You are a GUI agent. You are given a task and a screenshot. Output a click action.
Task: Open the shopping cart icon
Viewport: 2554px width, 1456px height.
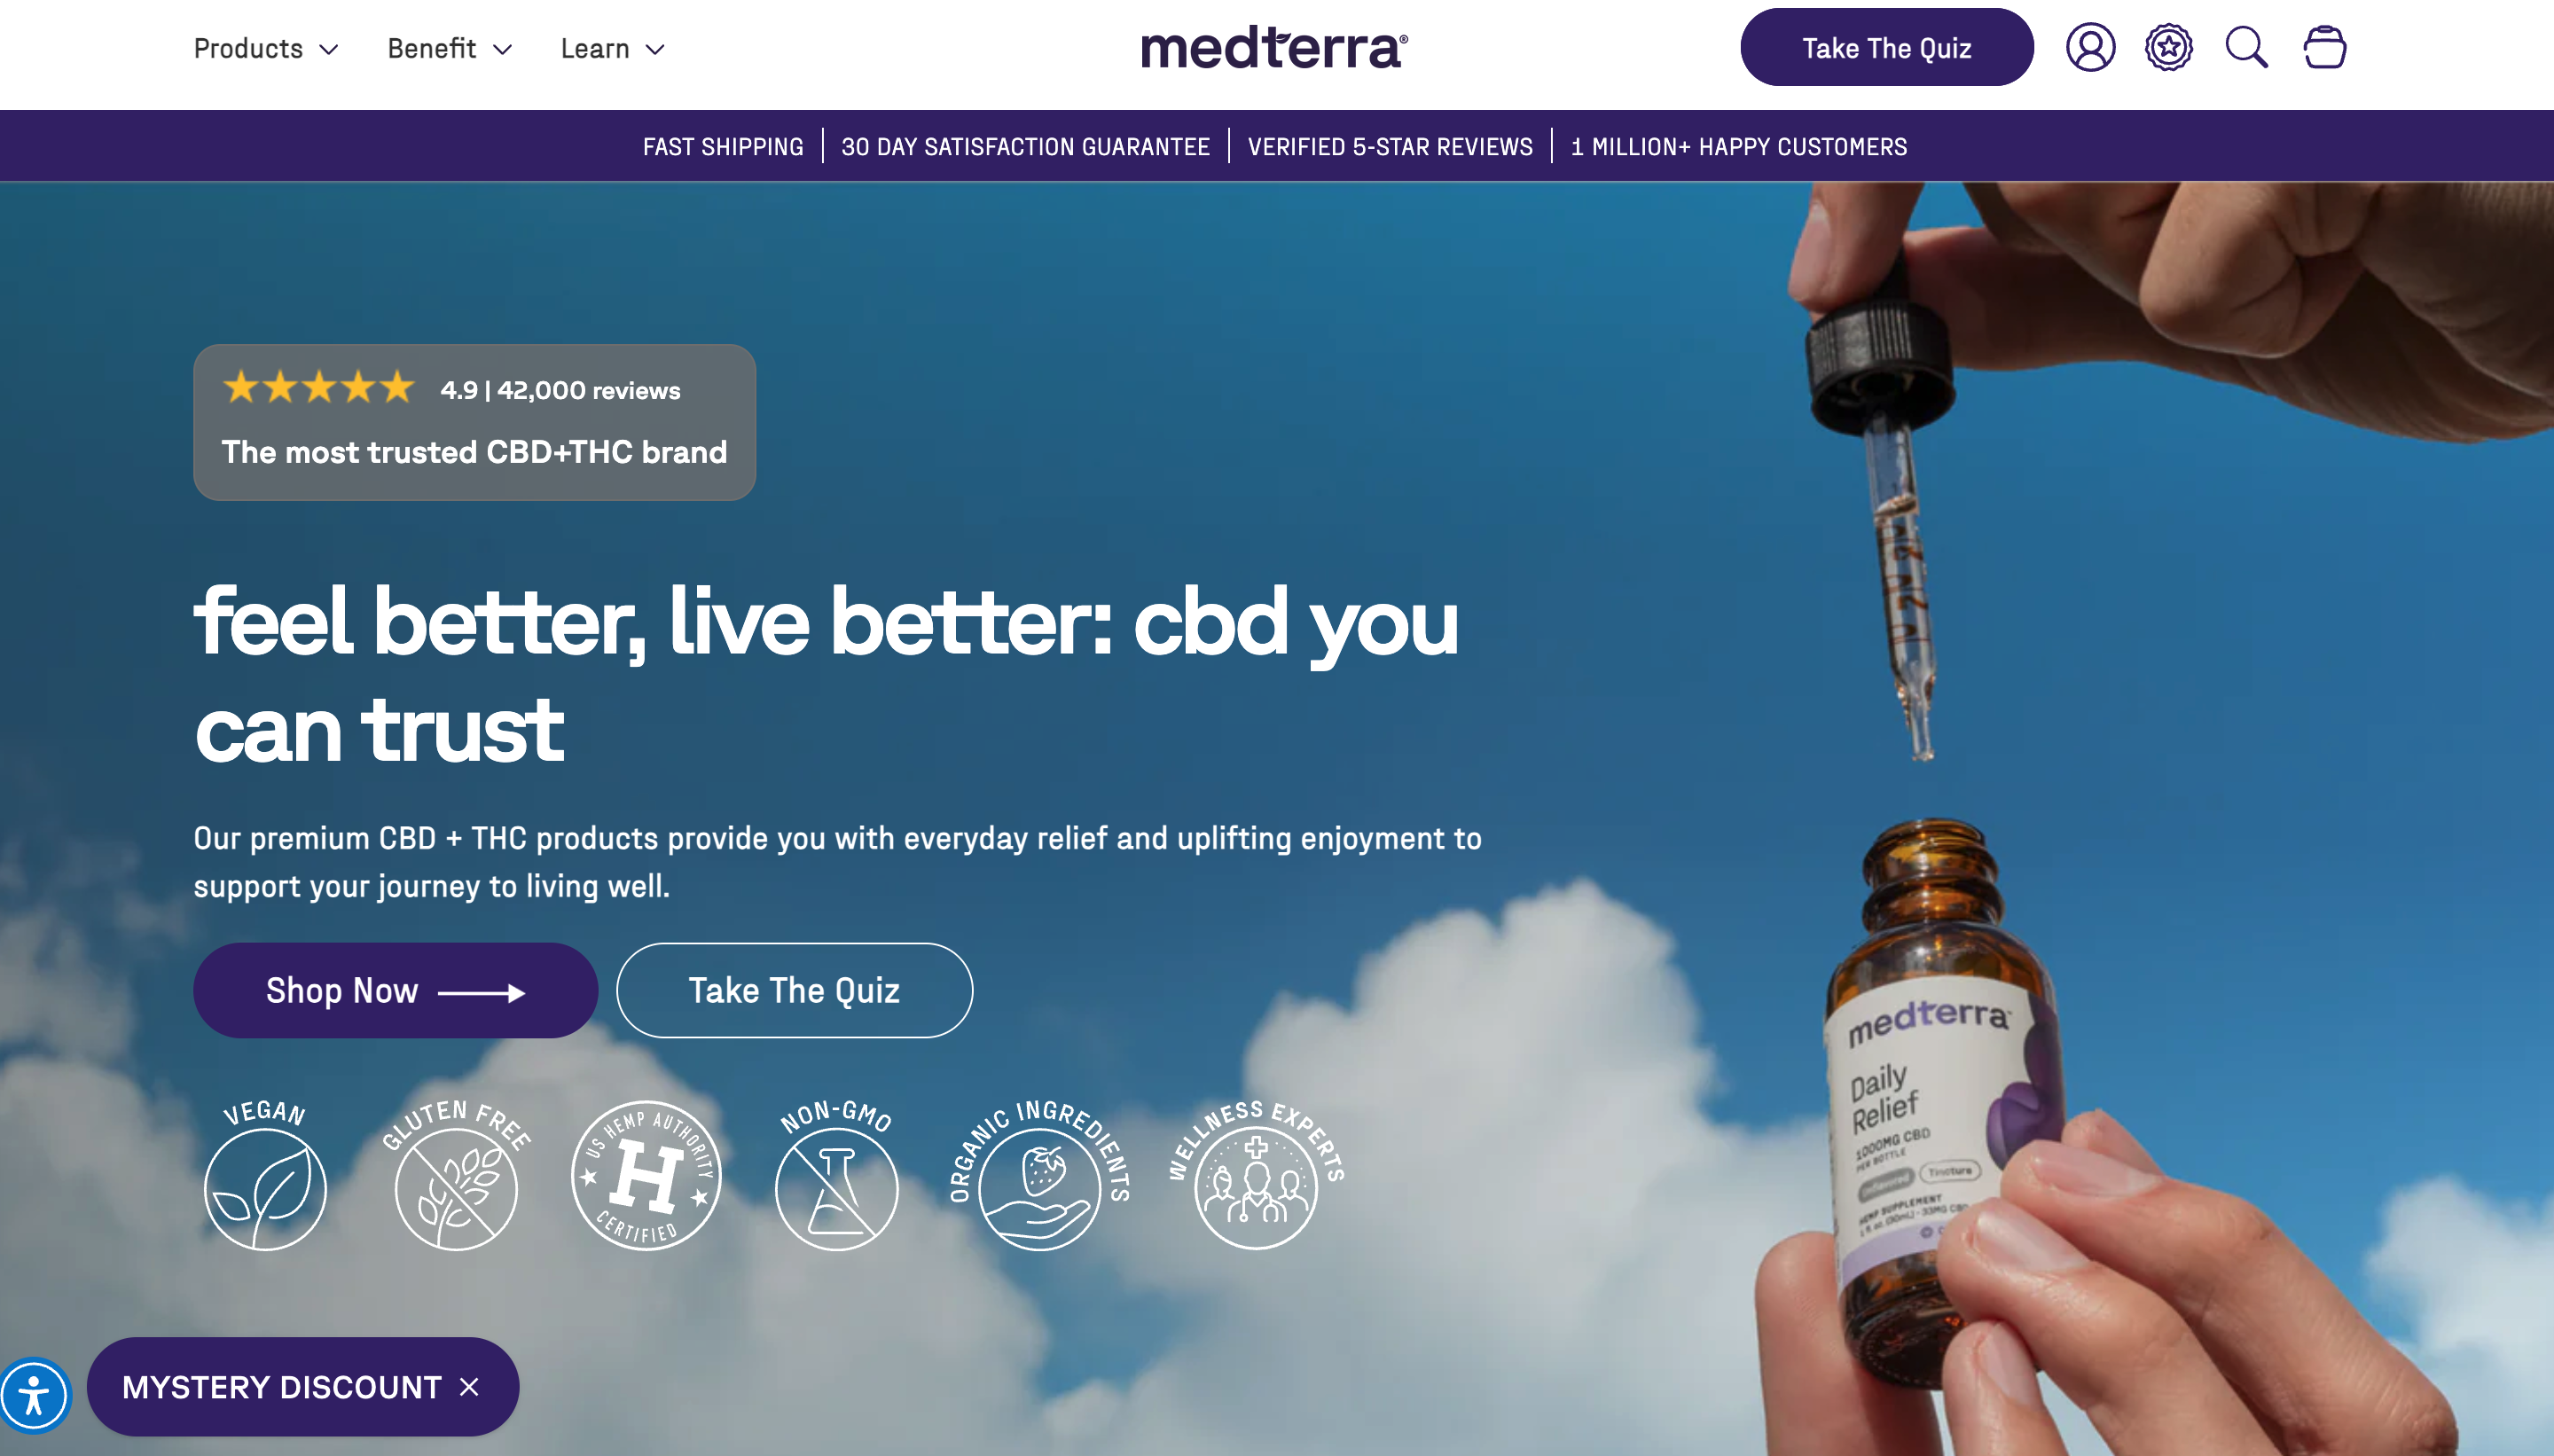[2324, 47]
